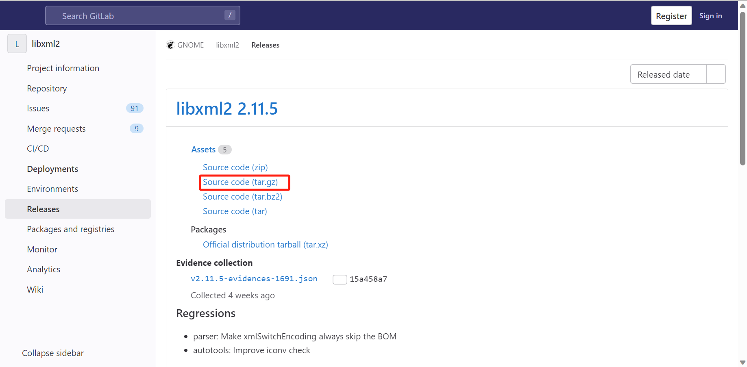Click the GNOME logo in the breadcrumb
This screenshot has height=367, width=747.
pos(170,45)
